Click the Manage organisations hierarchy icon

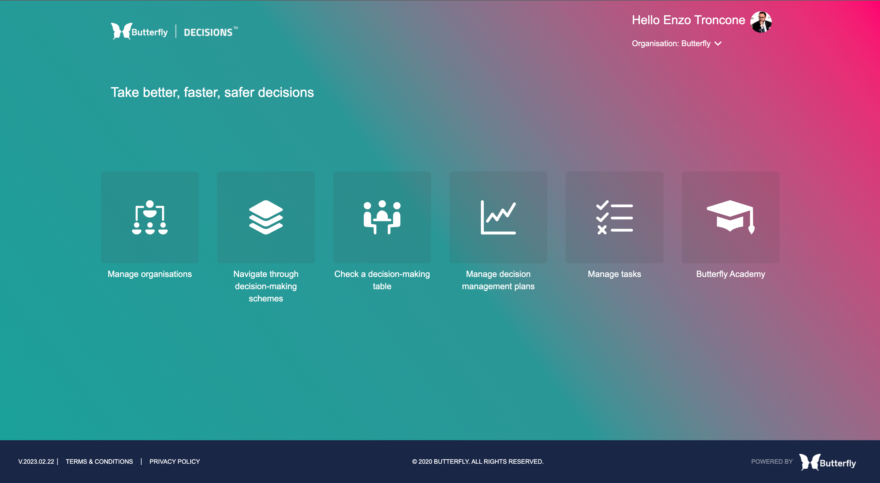click(x=150, y=217)
